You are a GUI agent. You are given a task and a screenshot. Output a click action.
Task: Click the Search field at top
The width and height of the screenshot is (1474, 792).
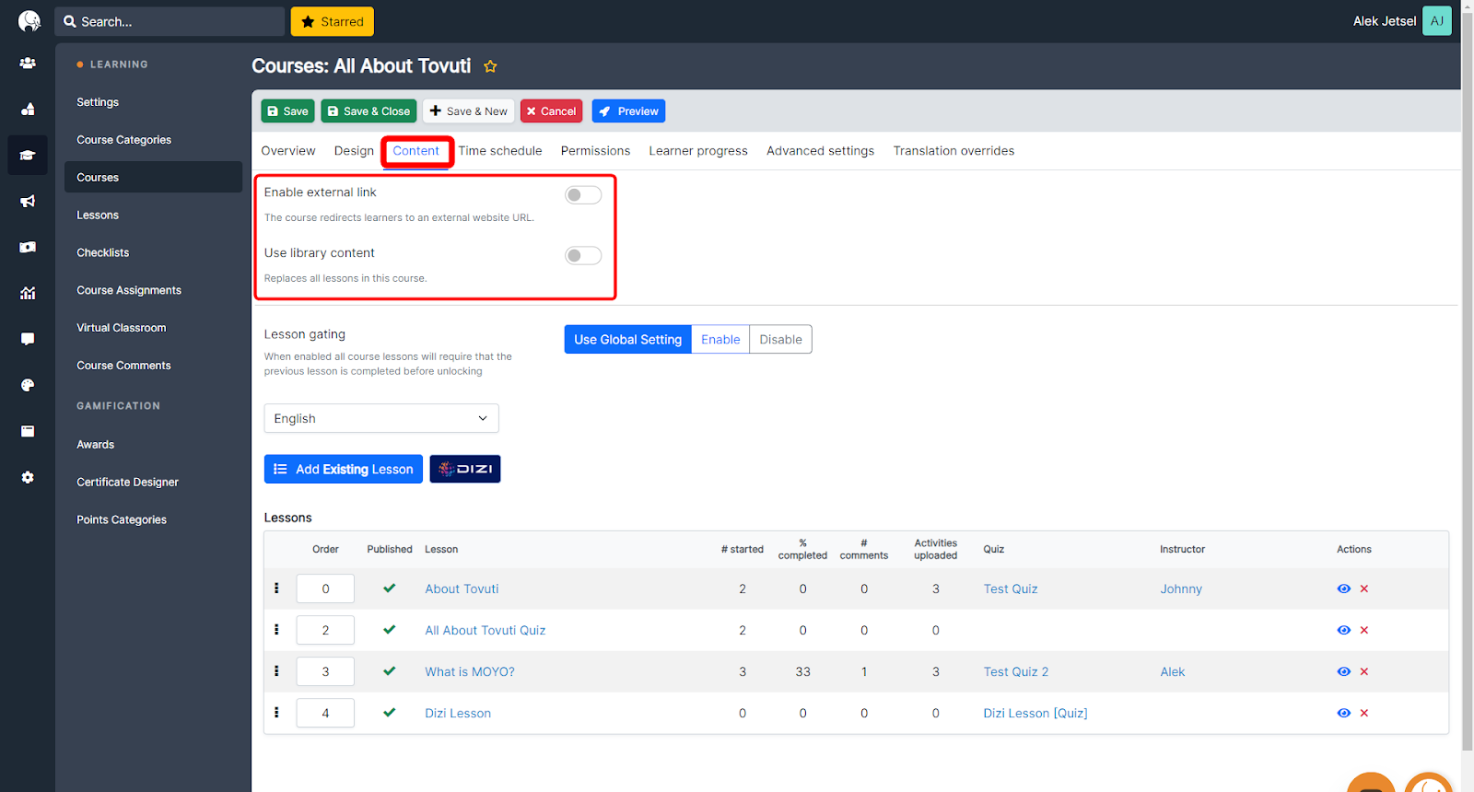[x=170, y=21]
